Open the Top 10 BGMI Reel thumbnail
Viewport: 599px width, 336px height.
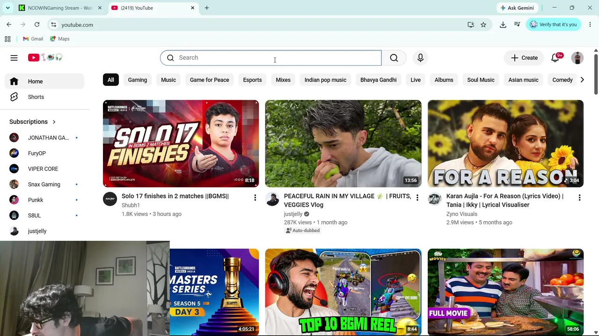click(x=343, y=292)
